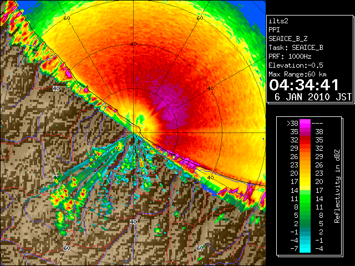Image resolution: width=355 pixels, height=266 pixels.
Task: Click the "---" legend scale label
Action: pos(317,124)
